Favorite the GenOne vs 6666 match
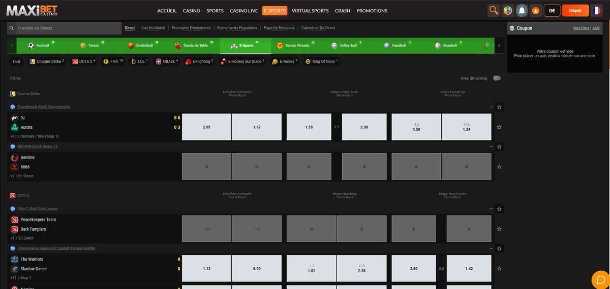 pyautogui.click(x=499, y=166)
